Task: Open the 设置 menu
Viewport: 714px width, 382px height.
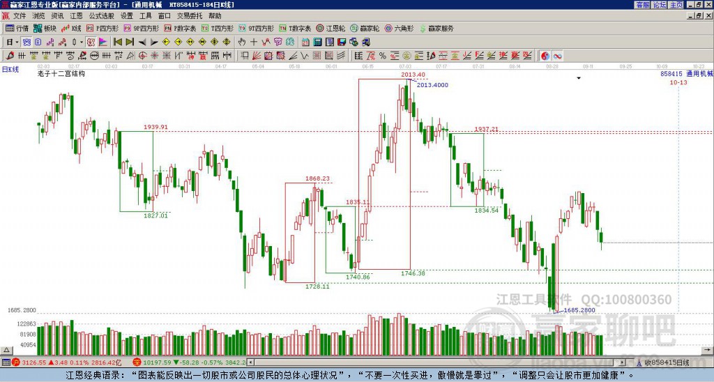Action: coord(127,16)
